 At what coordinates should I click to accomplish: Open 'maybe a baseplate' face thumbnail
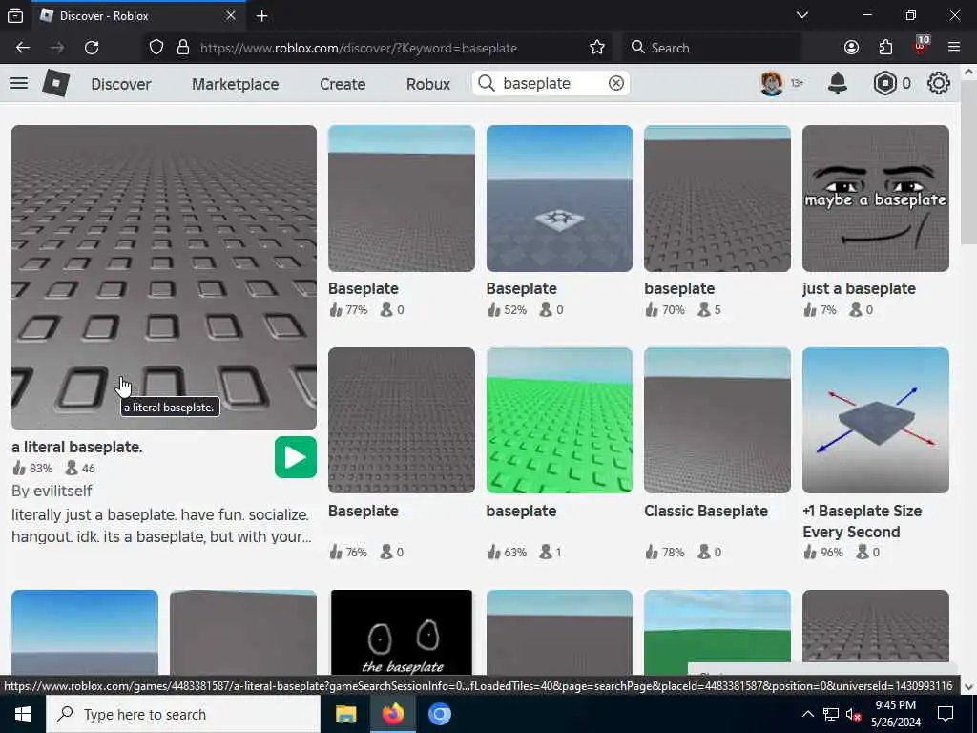(876, 199)
